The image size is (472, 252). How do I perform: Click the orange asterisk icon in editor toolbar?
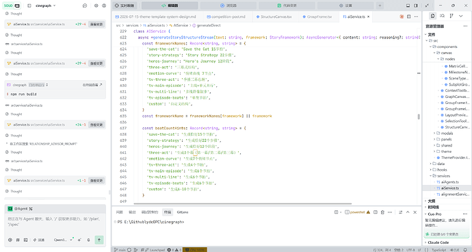coord(402,16)
